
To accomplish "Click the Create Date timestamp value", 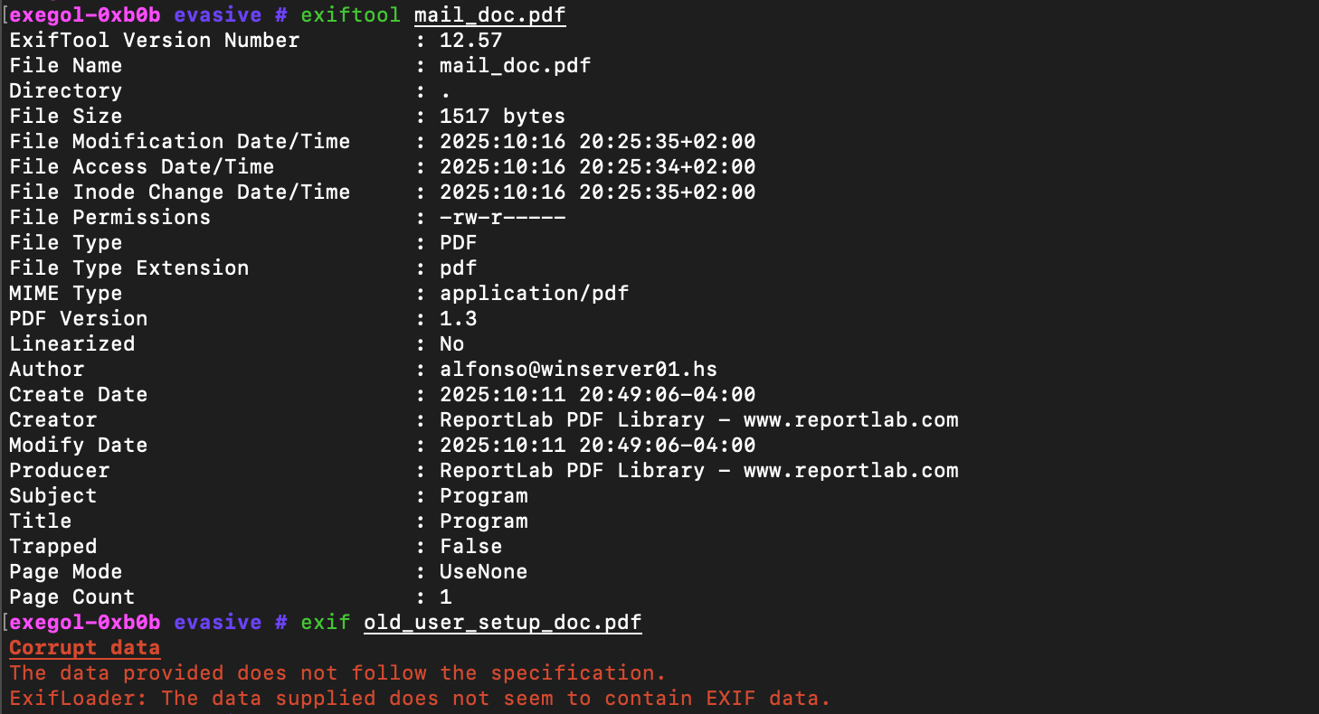I will pyautogui.click(x=597, y=395).
